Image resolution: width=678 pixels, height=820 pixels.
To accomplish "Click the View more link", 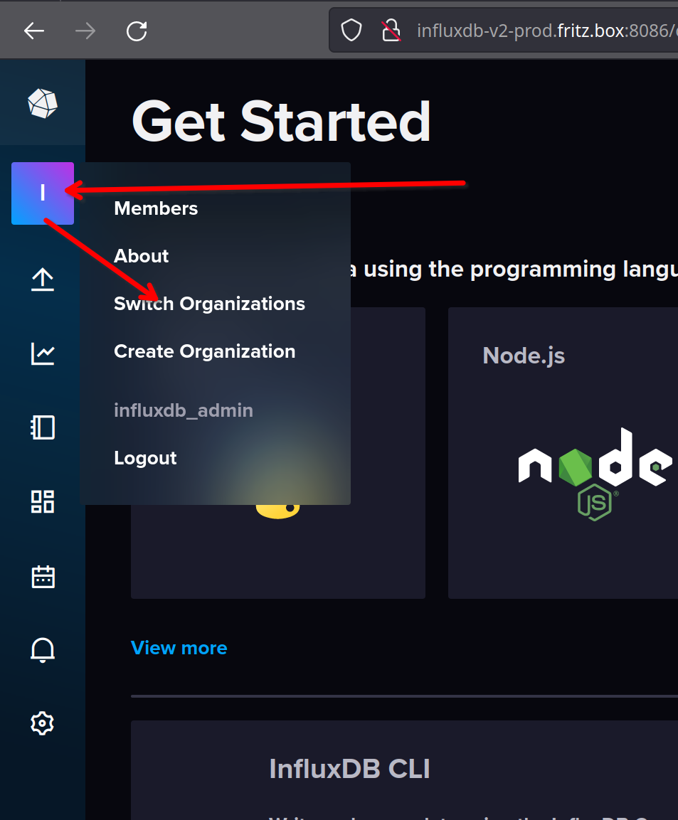I will tap(179, 648).
